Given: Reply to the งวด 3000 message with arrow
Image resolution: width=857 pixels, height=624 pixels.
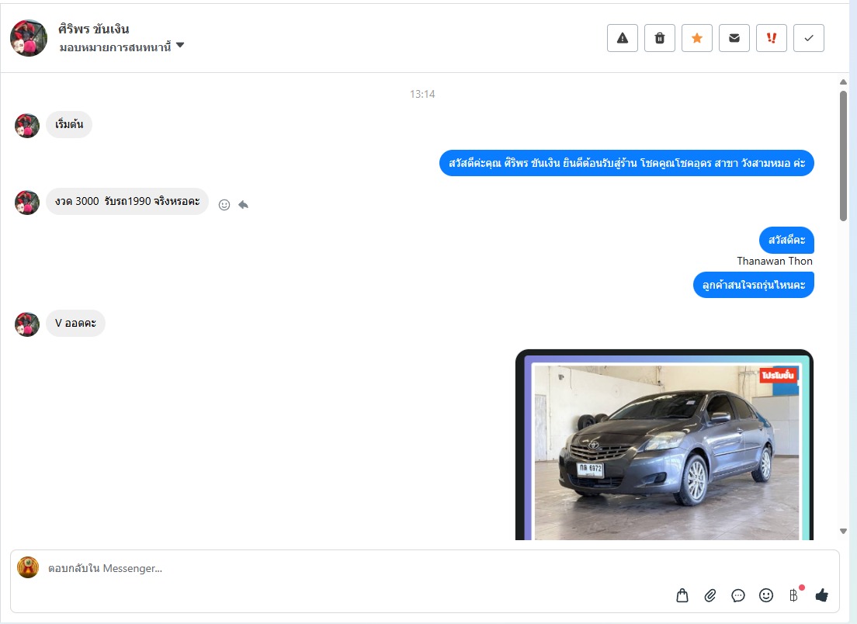Looking at the screenshot, I should point(244,205).
